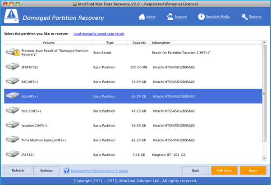Click the Kingston DT 101 G2 information cell
Image resolution: width=271 pixels, height=185 pixels.
click(x=169, y=155)
